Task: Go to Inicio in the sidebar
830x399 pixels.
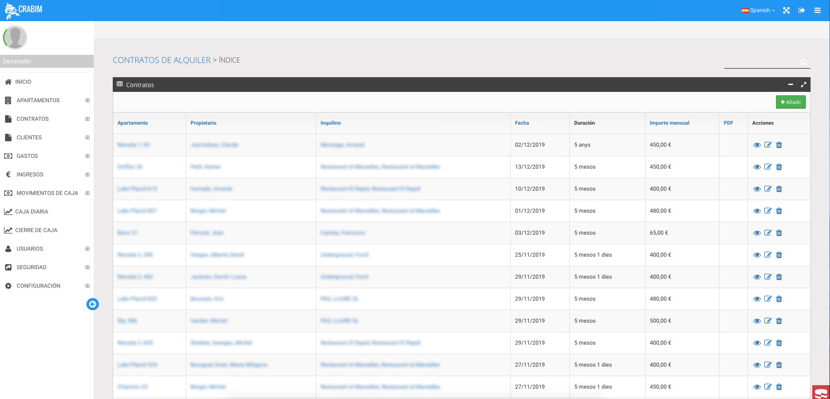Action: coord(23,82)
